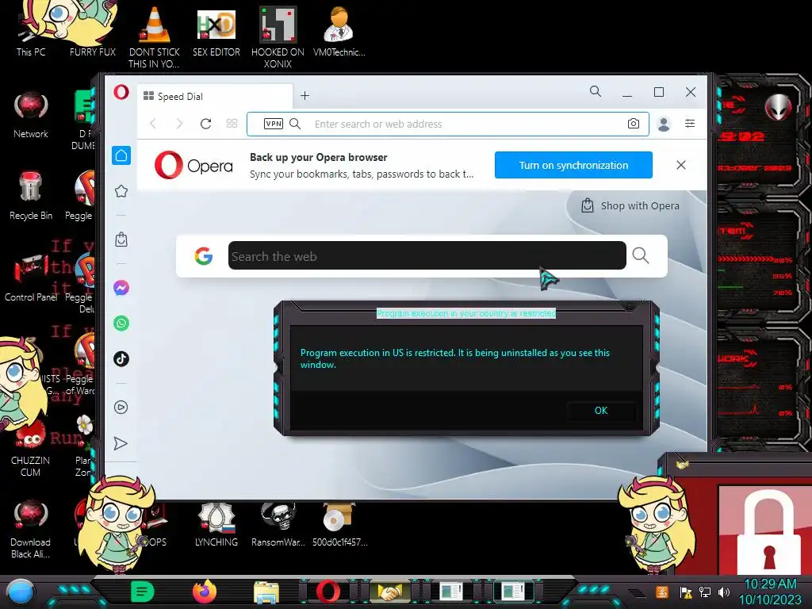
Task: Click OK in the restriction dialog
Action: 601,411
